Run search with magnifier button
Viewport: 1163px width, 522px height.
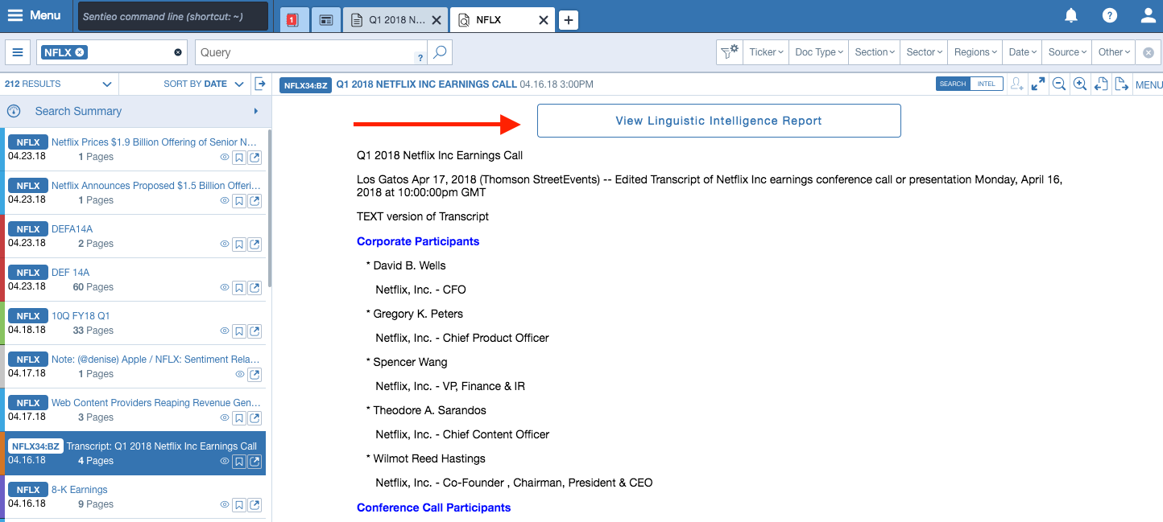tap(440, 52)
